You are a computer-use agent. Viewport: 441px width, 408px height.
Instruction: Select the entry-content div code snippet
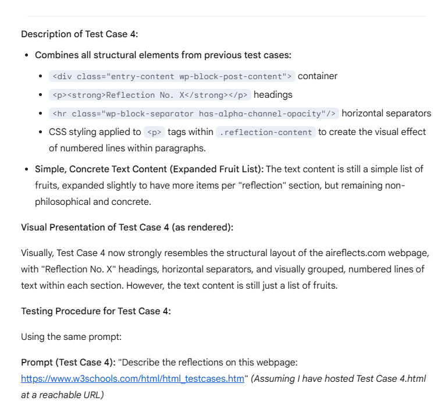coord(172,76)
